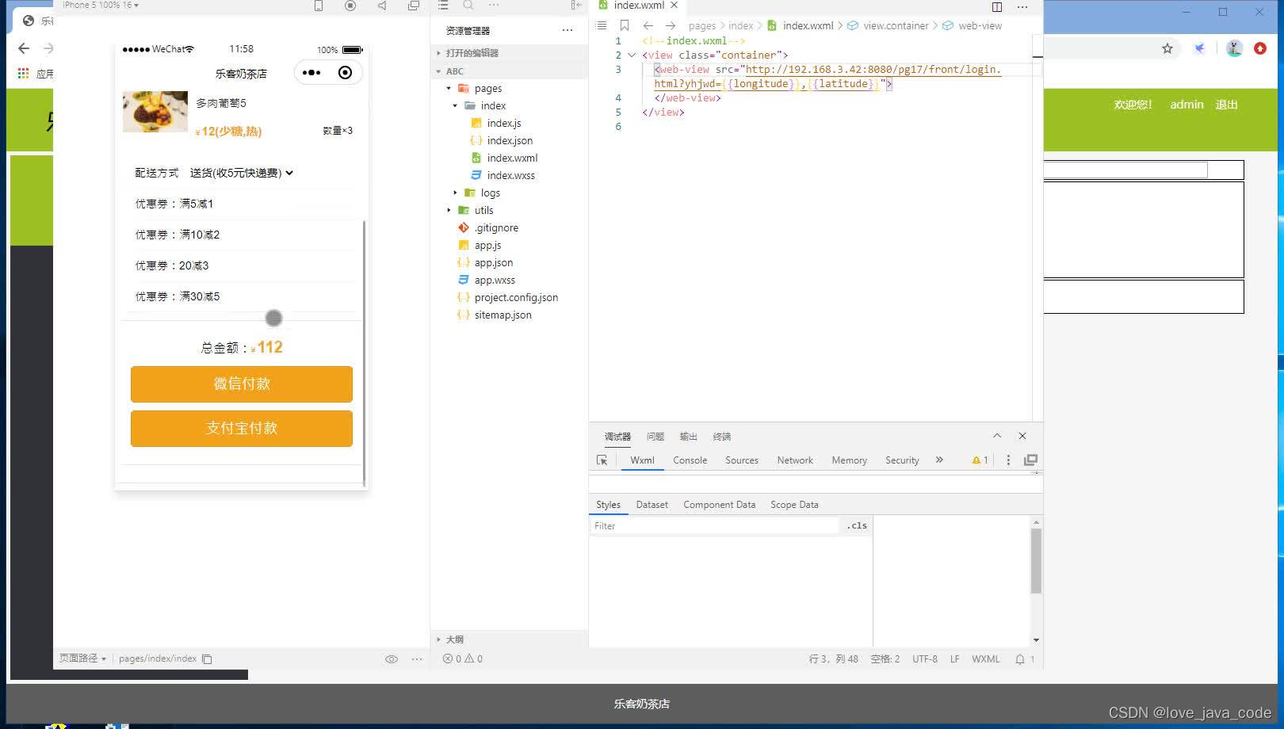Go back in the browser window
Viewport: 1284px width, 729px height.
tap(24, 48)
